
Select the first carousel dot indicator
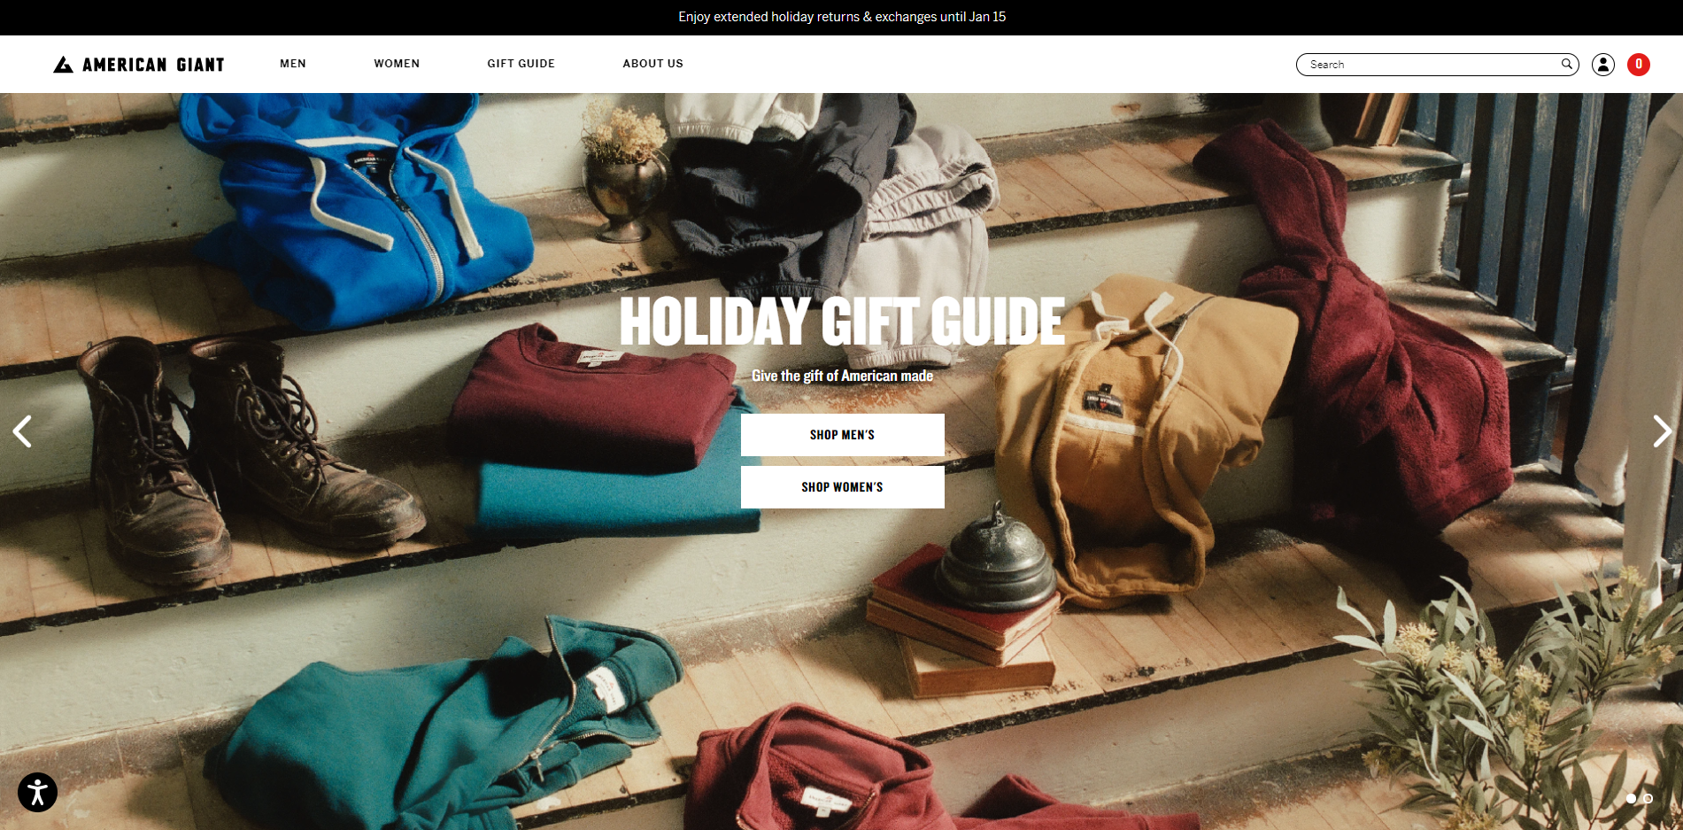pos(1631,798)
